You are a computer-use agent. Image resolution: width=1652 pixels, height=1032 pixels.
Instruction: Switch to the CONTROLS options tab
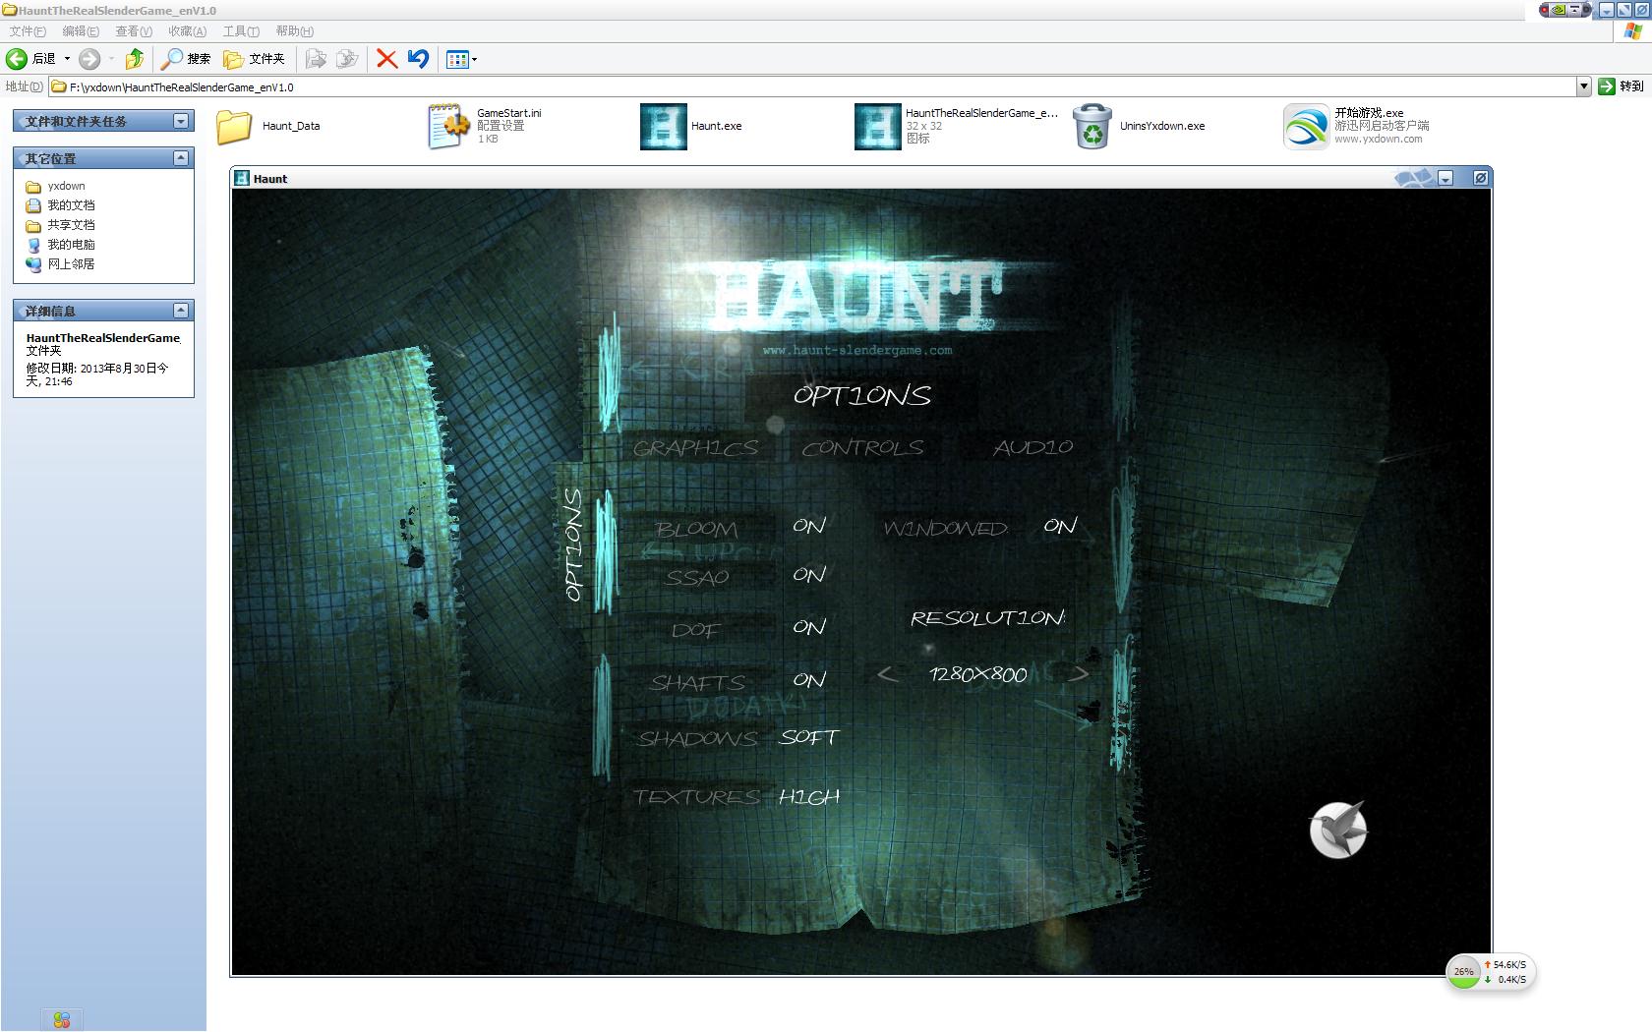tap(863, 448)
